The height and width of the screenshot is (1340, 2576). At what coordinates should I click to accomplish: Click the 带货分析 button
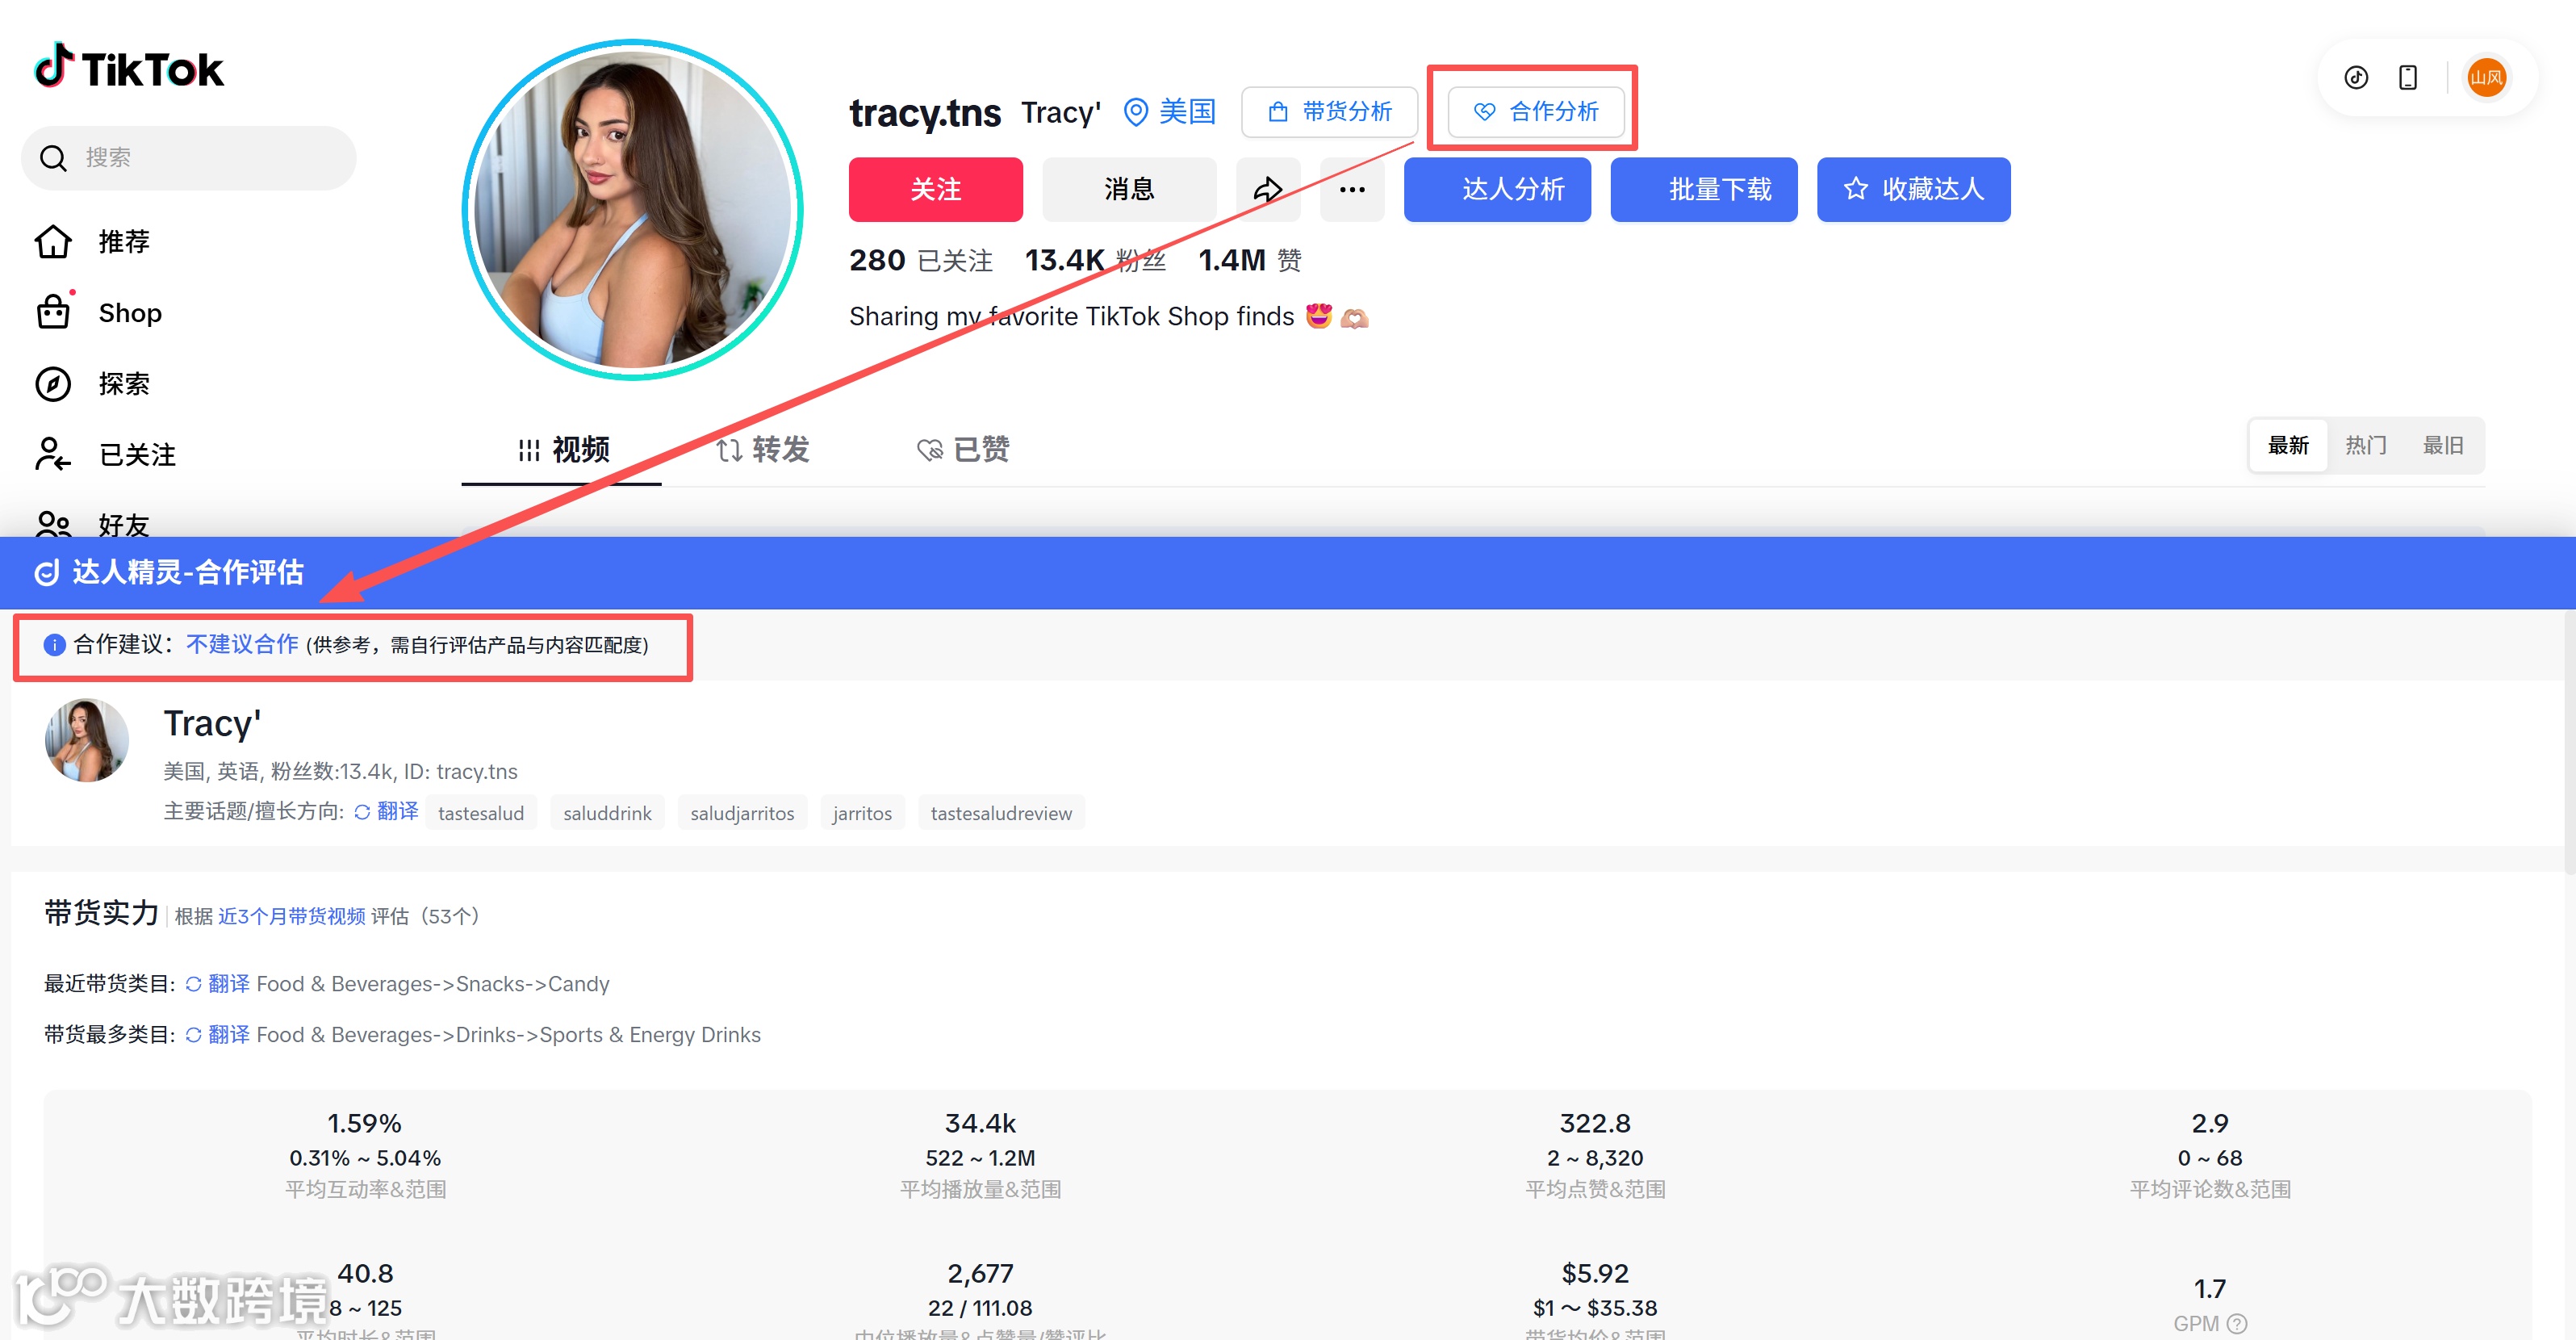(1329, 111)
